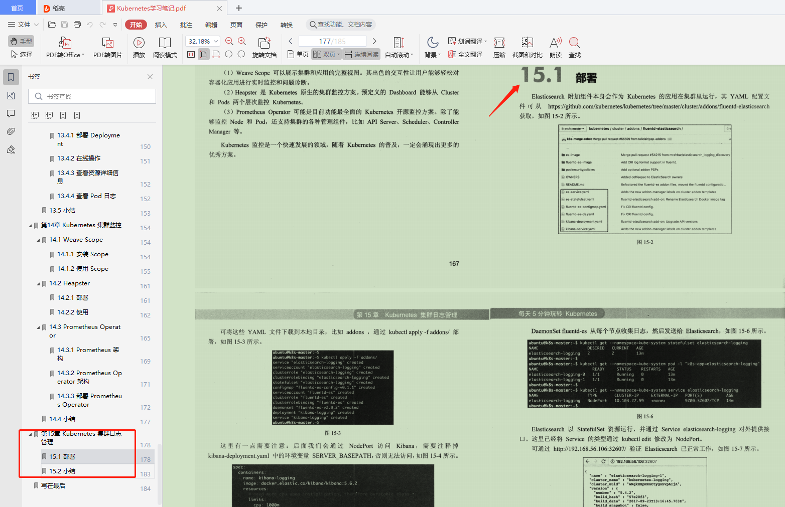
Task: Toggle 连续阅读 continuous reading
Action: (x=361, y=54)
